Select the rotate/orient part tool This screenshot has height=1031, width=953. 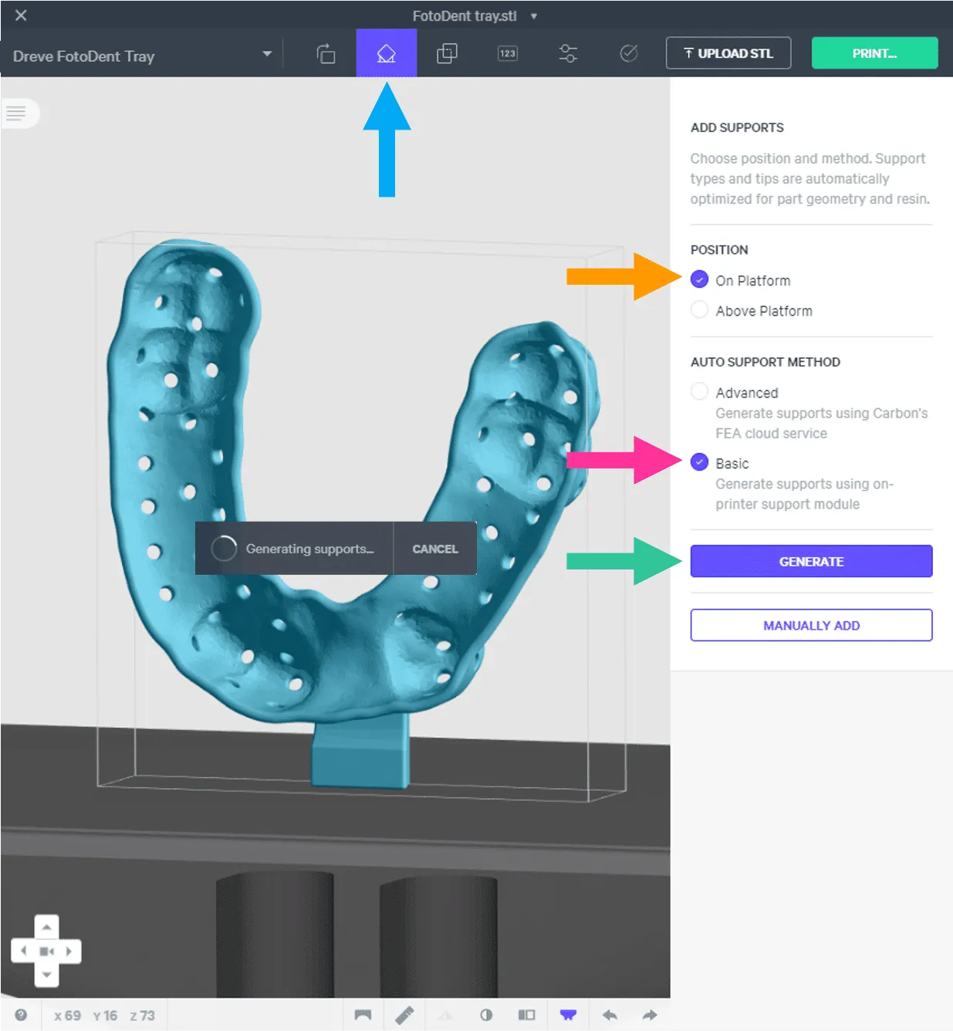(x=326, y=53)
